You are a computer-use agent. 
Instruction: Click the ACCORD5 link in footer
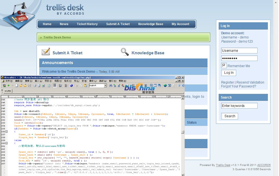tap(264, 165)
